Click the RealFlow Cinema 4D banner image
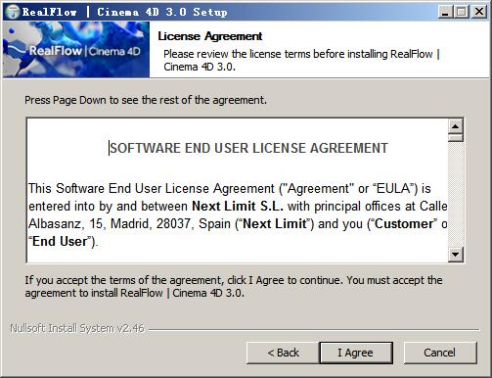 [x=76, y=49]
